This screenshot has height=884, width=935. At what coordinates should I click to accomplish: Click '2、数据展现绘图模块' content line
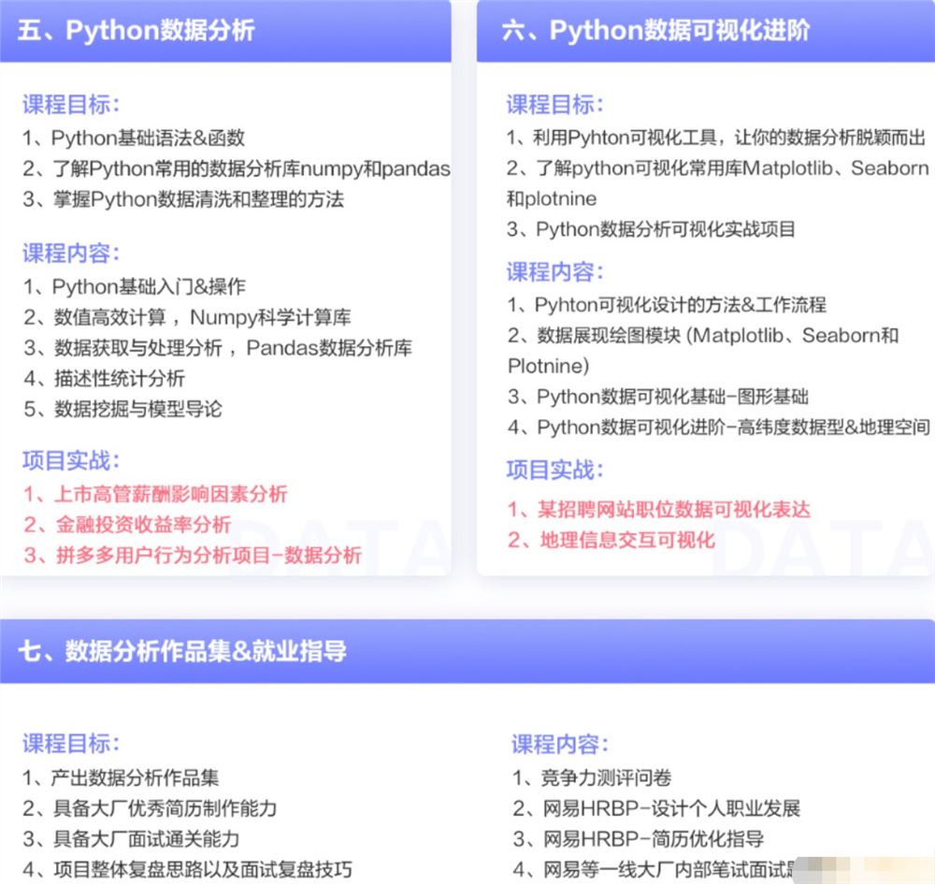[x=703, y=335]
